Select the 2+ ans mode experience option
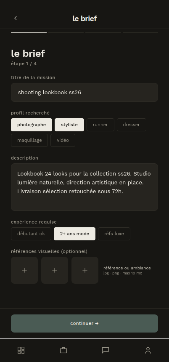This screenshot has height=362, width=169. [x=74, y=234]
